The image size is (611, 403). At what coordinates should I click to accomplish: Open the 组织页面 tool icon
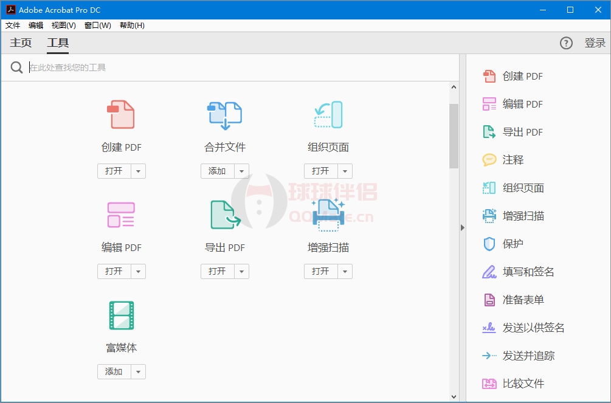(x=328, y=114)
